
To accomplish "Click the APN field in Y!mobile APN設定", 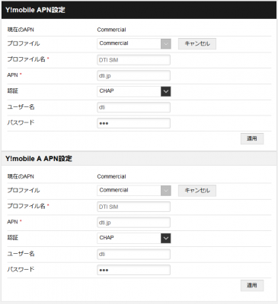I will [133, 76].
